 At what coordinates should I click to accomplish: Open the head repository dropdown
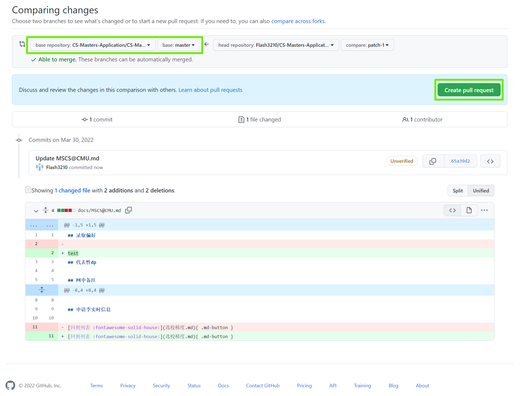point(276,45)
